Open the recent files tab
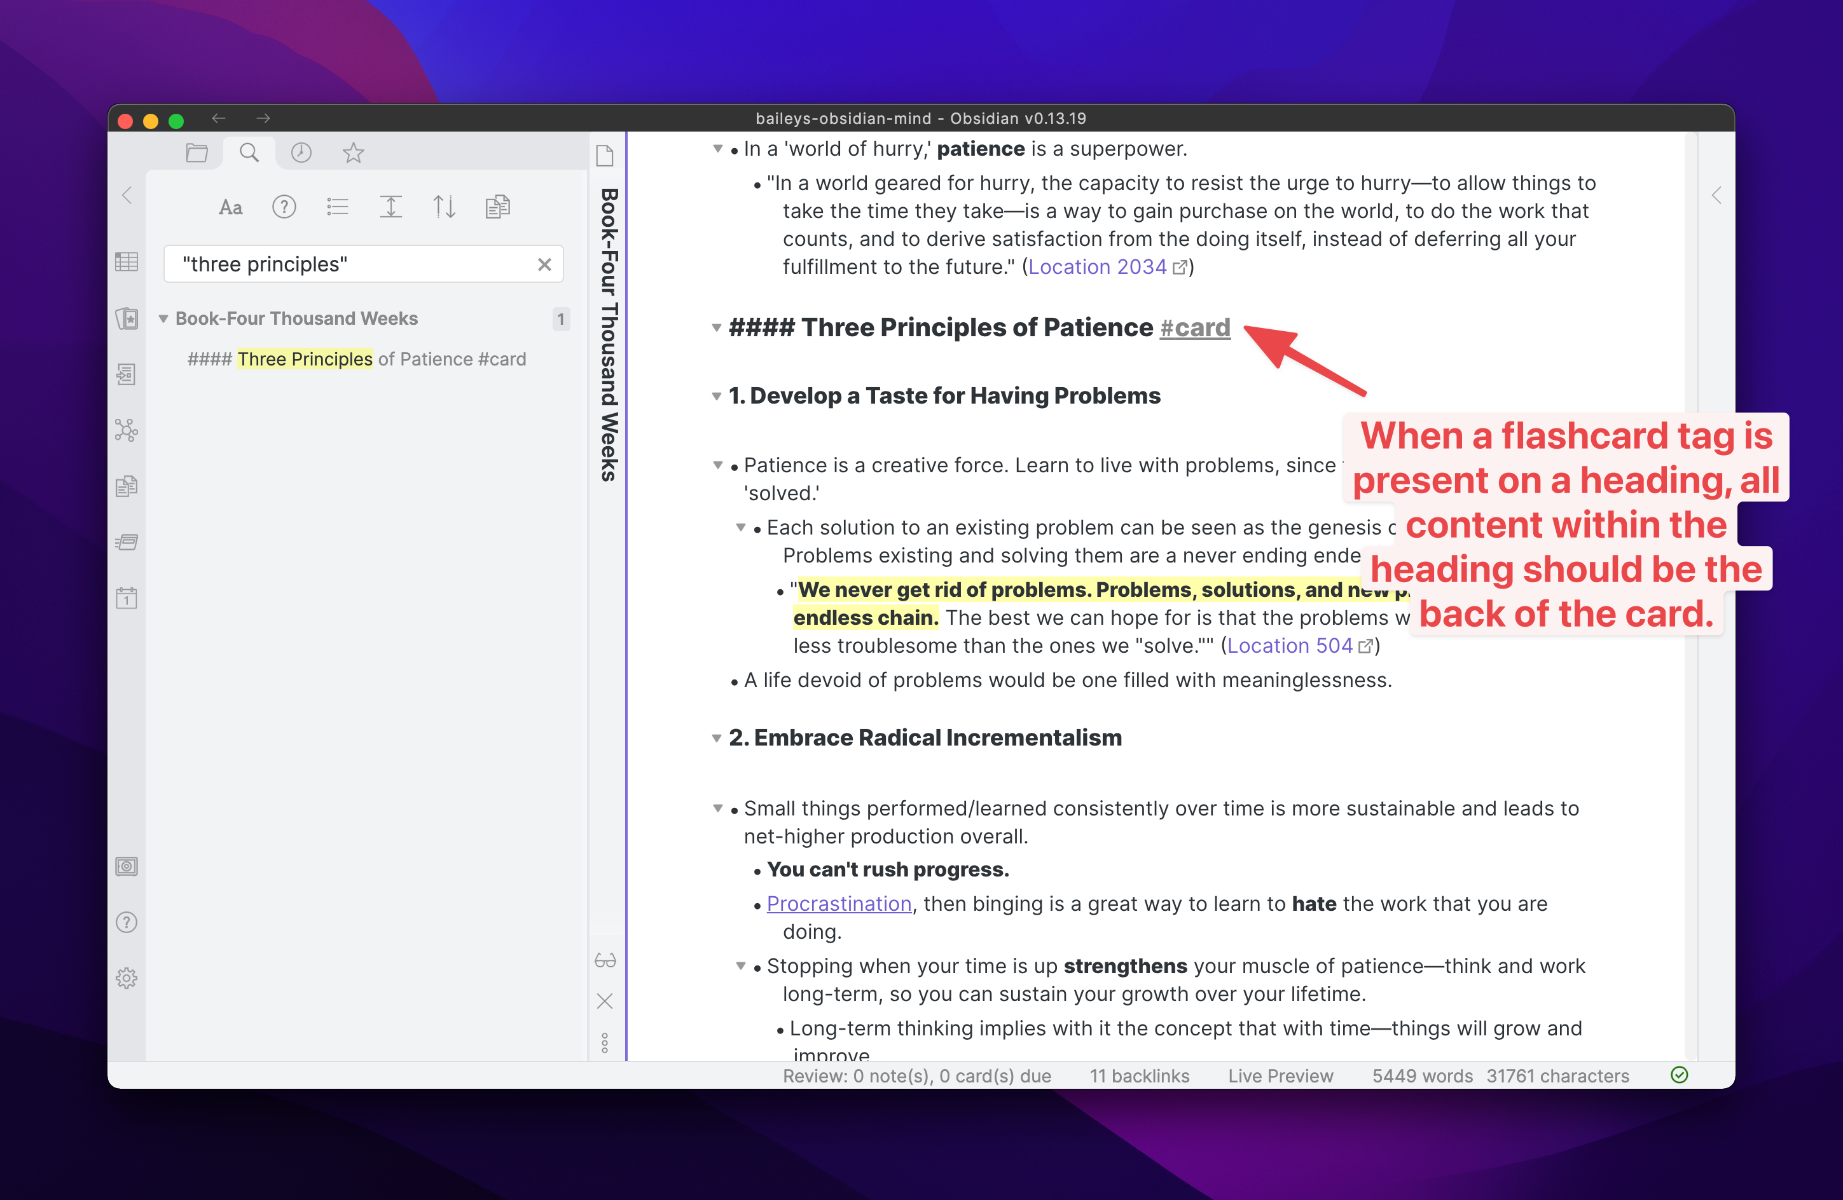 (x=300, y=153)
